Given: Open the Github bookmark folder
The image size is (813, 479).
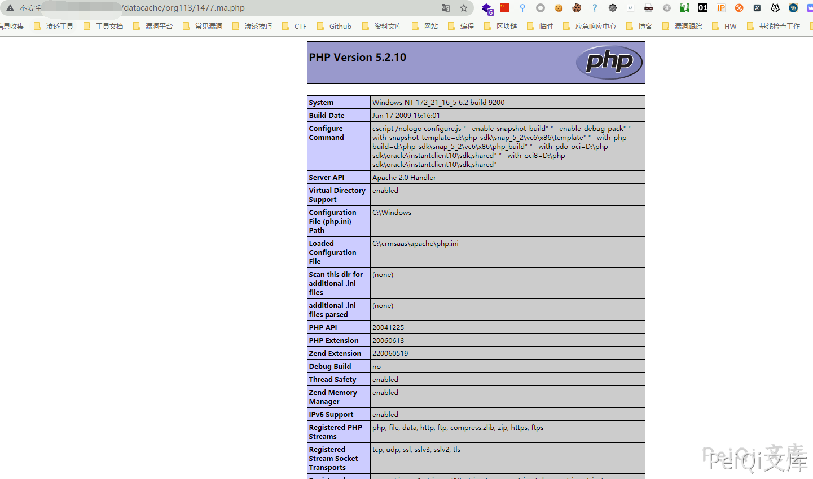Looking at the screenshot, I should [x=334, y=26].
